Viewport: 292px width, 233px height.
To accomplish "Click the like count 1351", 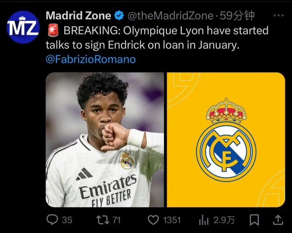I will 172,220.
